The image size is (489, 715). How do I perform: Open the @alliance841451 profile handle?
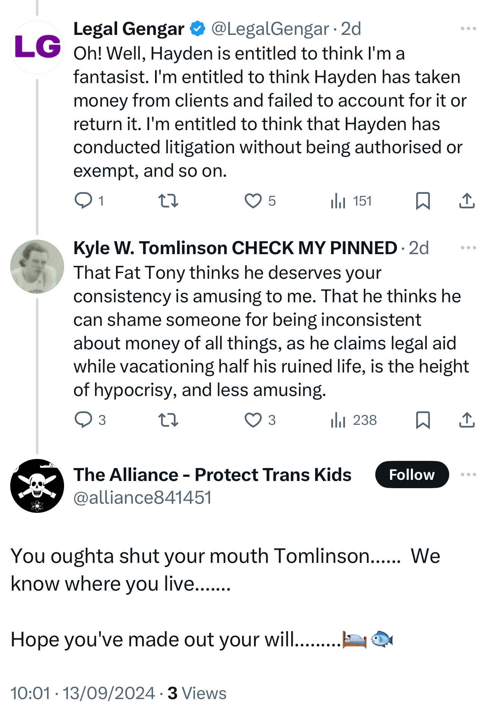142,498
